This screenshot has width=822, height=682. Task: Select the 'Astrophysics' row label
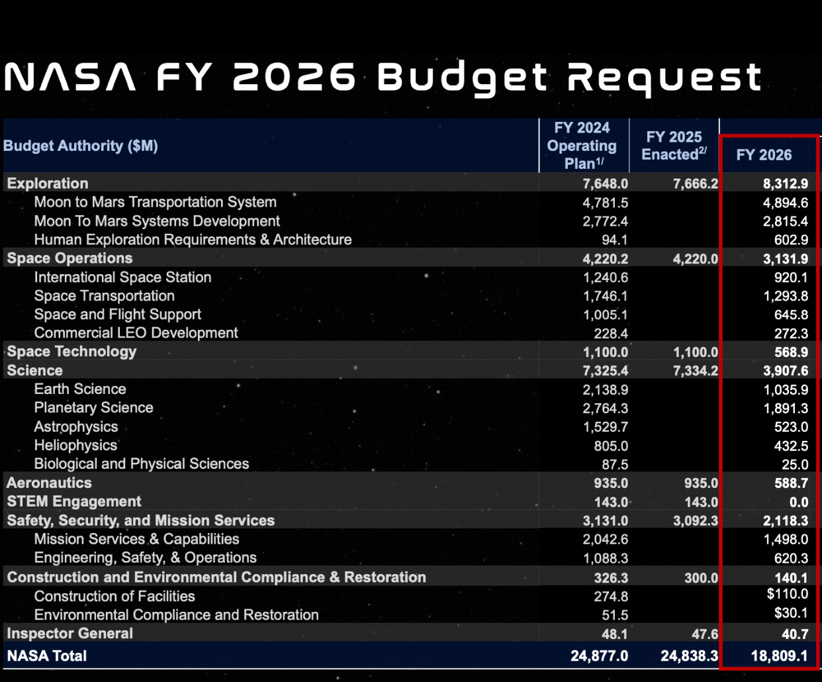(x=76, y=427)
